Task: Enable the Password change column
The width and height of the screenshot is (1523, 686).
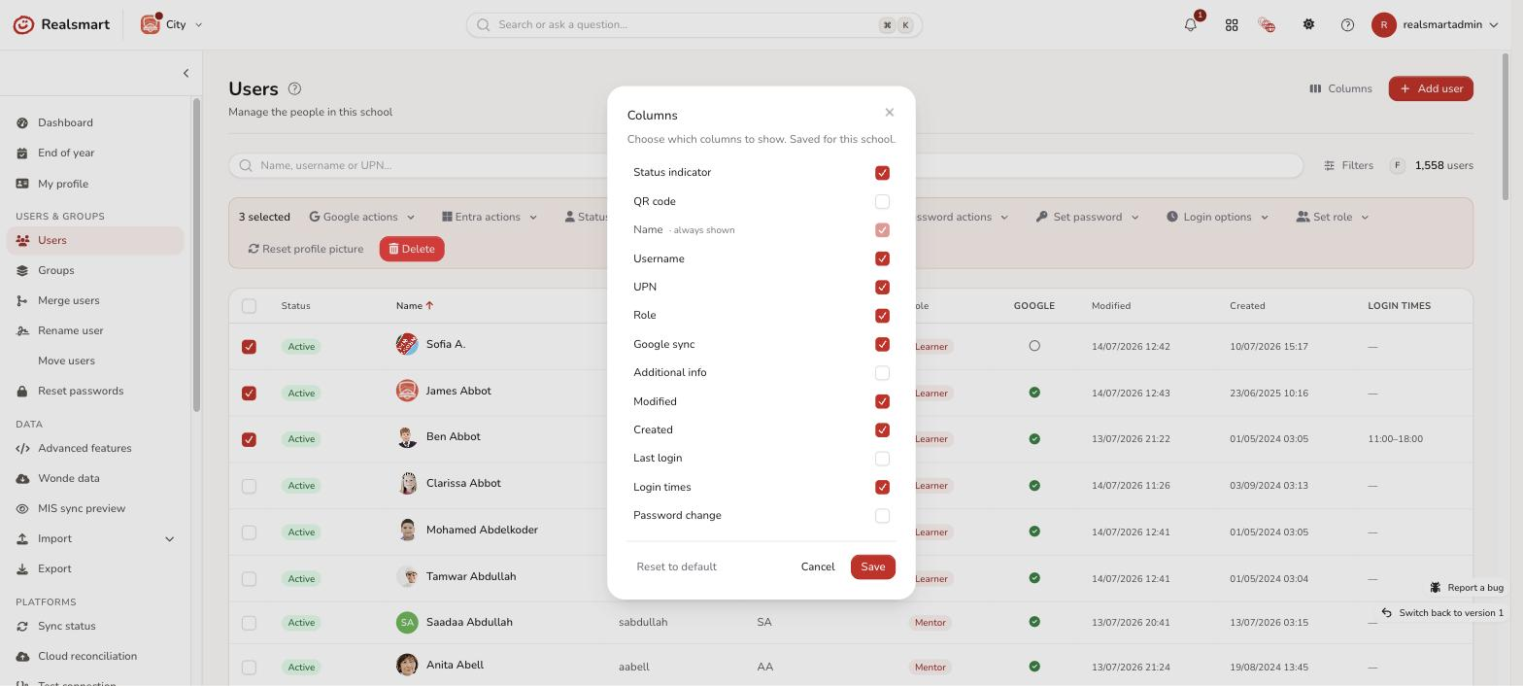Action: tap(882, 516)
